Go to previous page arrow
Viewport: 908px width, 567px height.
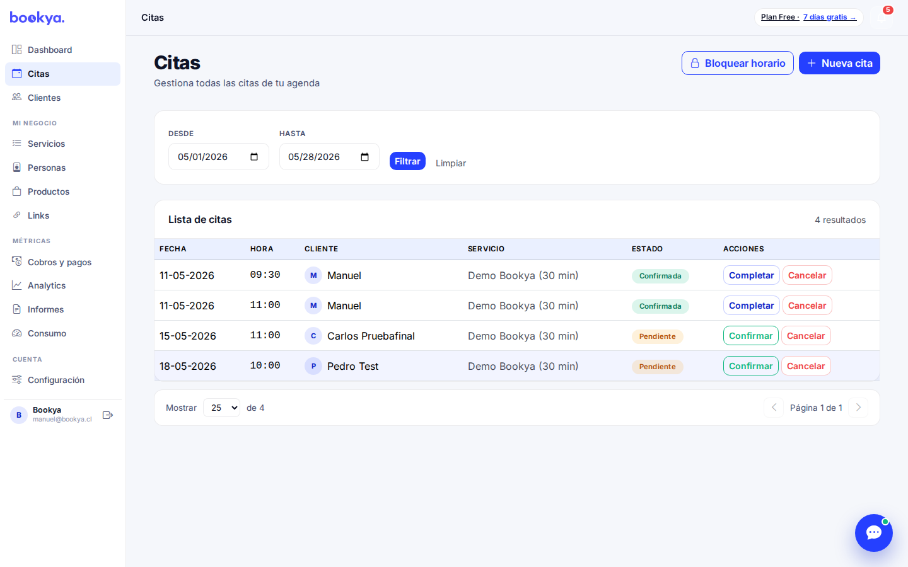(x=774, y=408)
